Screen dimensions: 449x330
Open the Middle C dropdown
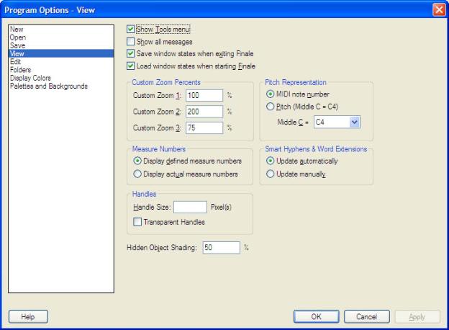pos(353,122)
